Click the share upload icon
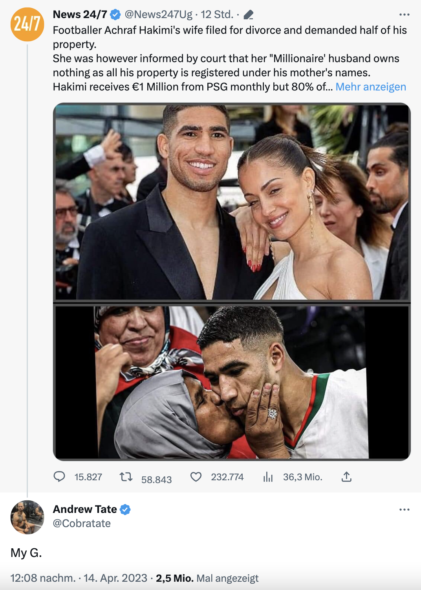Screen dimensions: 421x590 (x=346, y=477)
